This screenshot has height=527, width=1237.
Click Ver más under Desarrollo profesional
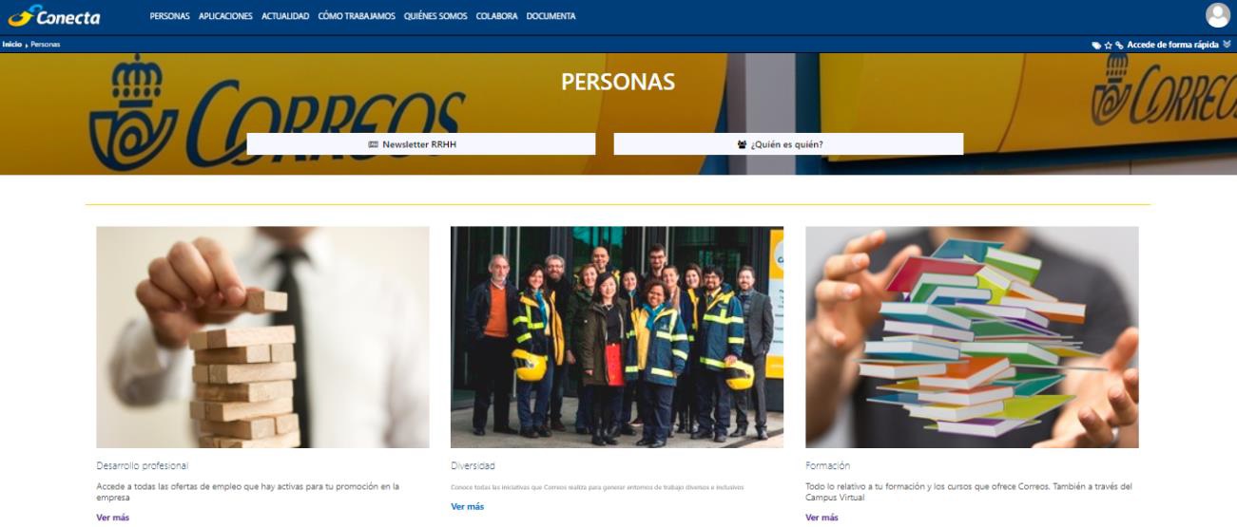112,518
